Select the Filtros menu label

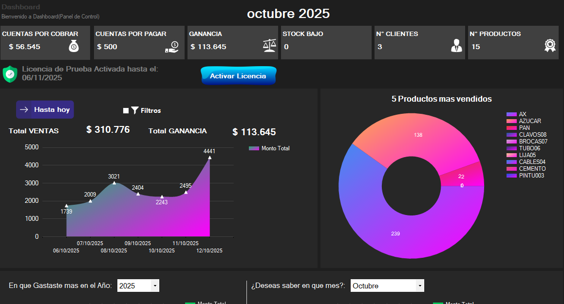(x=150, y=110)
